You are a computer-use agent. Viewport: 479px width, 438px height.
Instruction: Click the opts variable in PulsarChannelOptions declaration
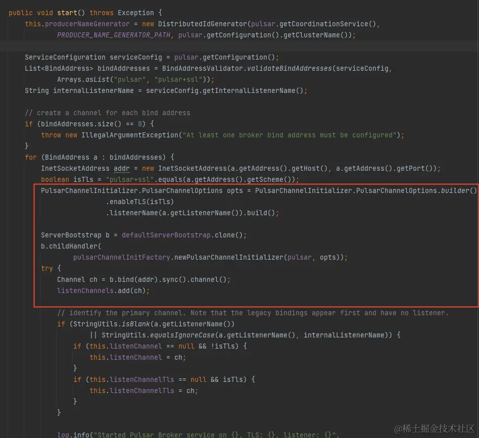pyautogui.click(x=234, y=191)
